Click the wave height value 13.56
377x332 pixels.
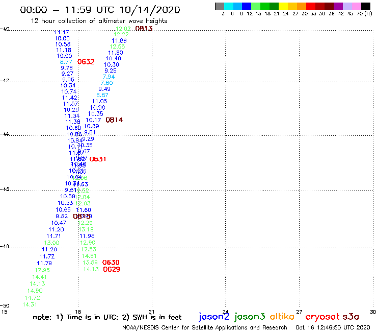tap(90, 263)
